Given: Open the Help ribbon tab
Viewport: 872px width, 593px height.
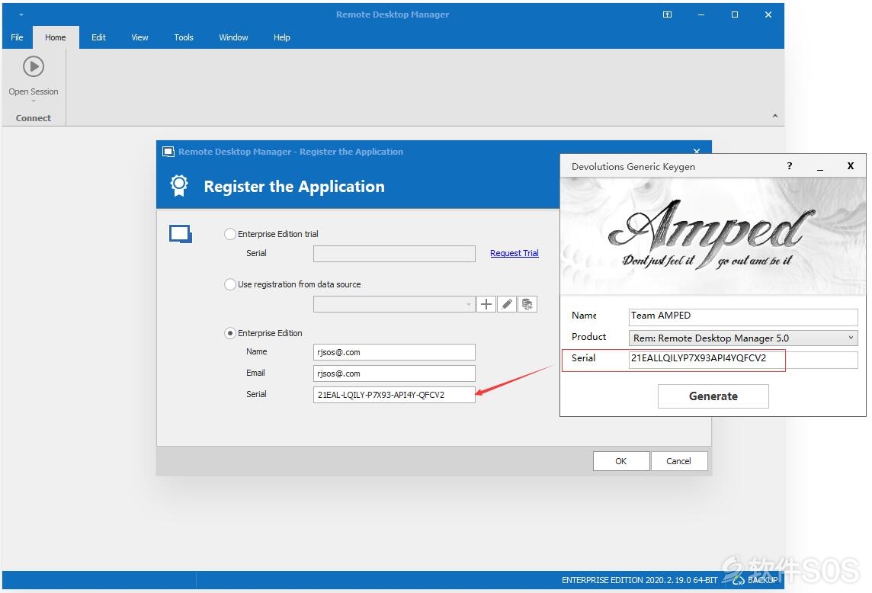Looking at the screenshot, I should (282, 37).
